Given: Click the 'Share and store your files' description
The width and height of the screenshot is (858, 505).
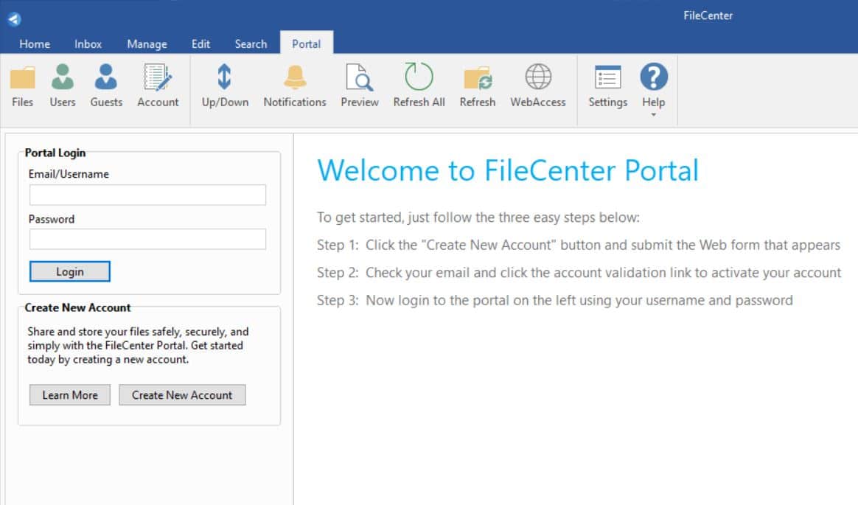Looking at the screenshot, I should tap(138, 345).
